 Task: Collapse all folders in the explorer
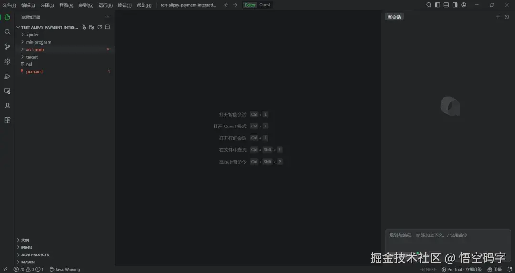pyautogui.click(x=107, y=27)
